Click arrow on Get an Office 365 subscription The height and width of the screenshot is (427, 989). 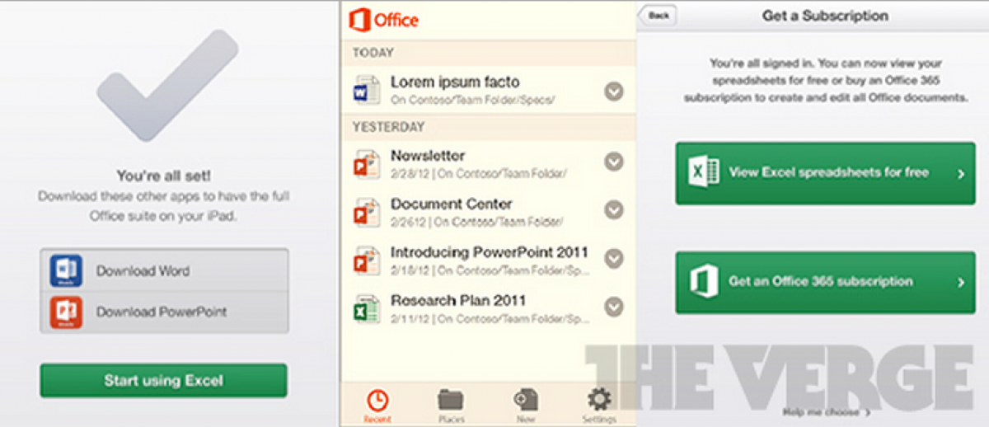961,283
